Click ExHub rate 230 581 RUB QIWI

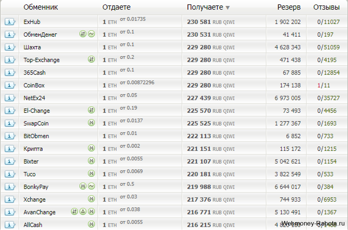point(211,22)
